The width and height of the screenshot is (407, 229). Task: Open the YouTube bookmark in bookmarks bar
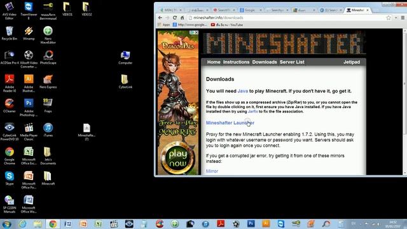227,25
